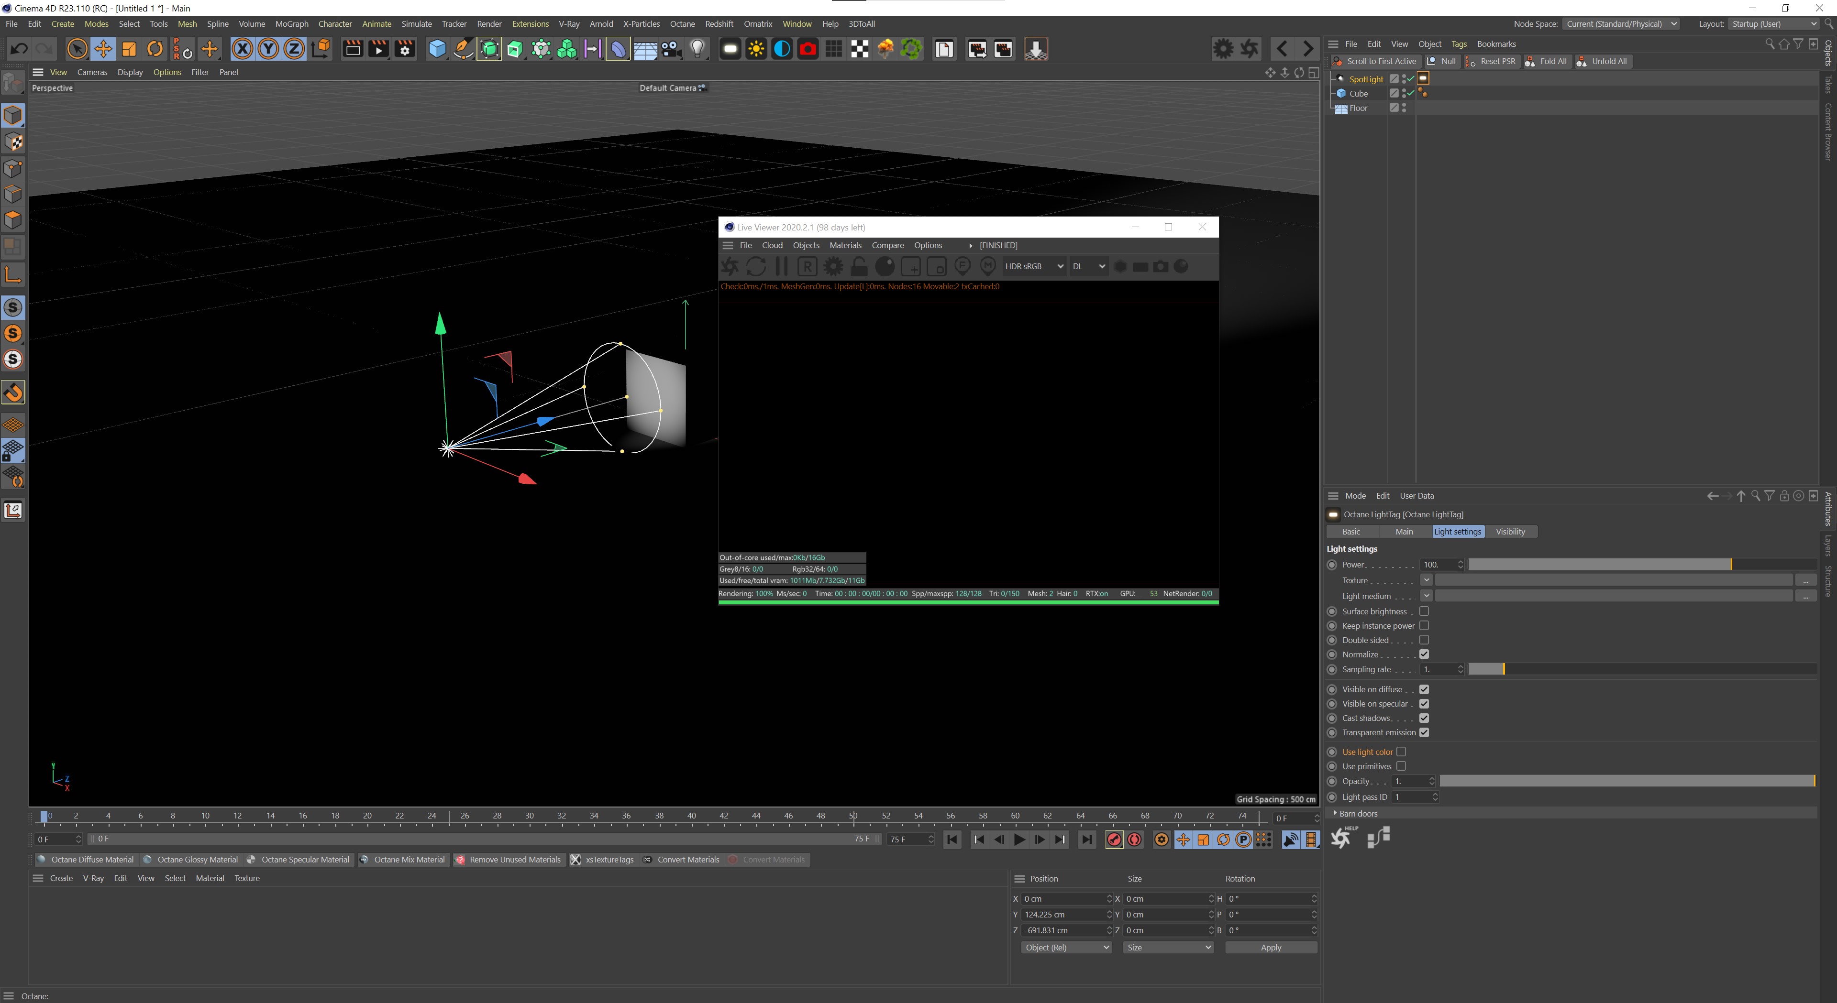Click the Cube primitive icon
The height and width of the screenshot is (1003, 1837).
[437, 49]
